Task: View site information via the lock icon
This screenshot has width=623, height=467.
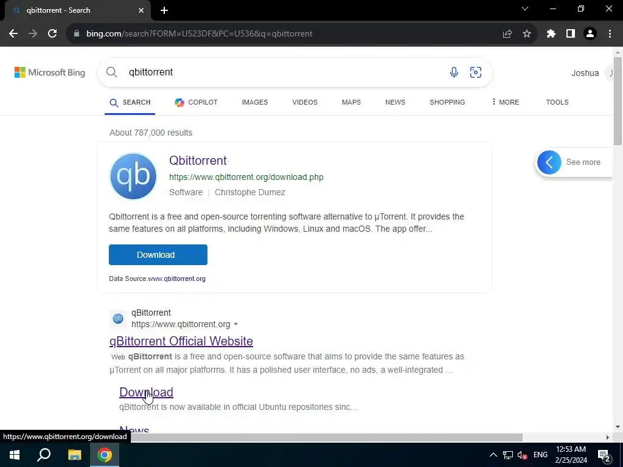Action: click(77, 34)
